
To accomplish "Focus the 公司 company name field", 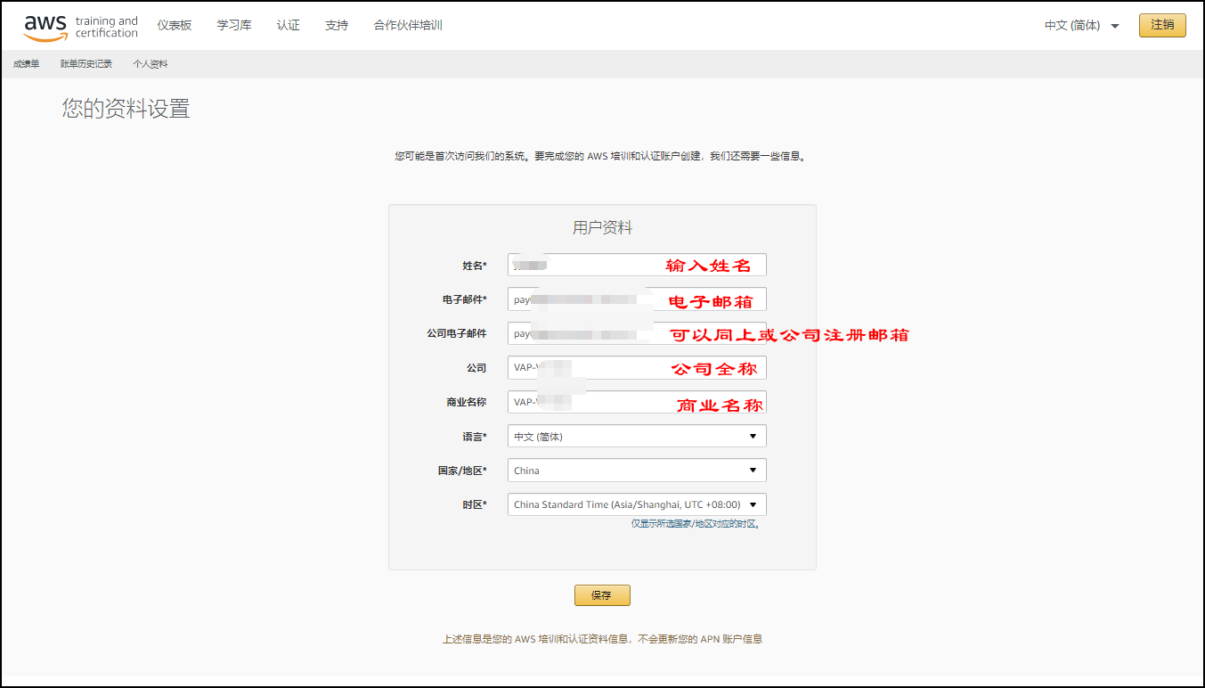I will pos(637,367).
